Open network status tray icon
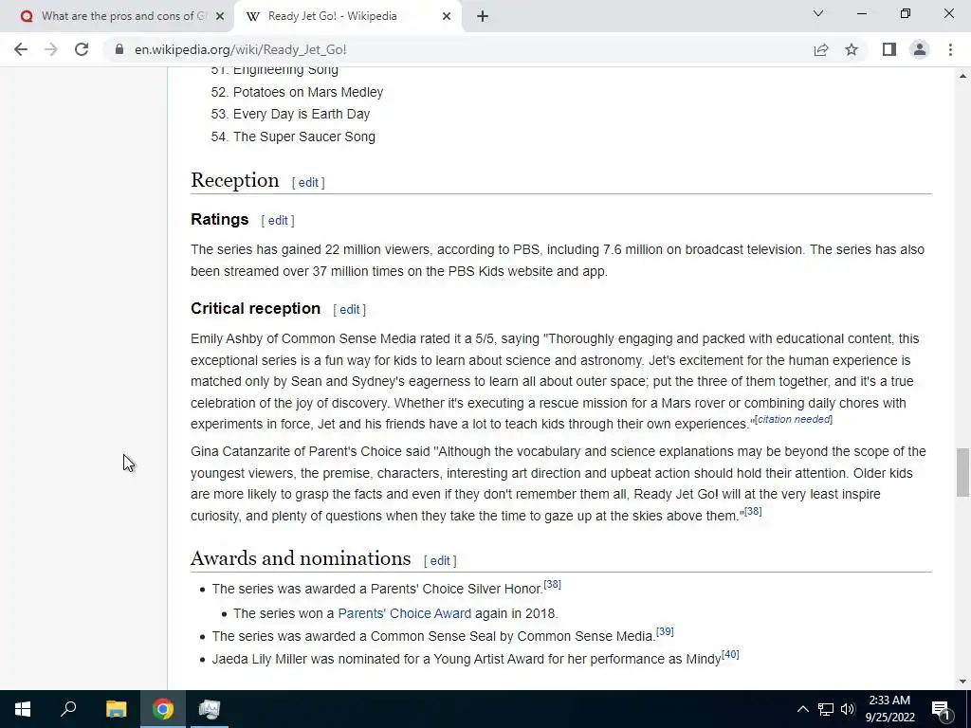971x728 pixels. tap(826, 709)
